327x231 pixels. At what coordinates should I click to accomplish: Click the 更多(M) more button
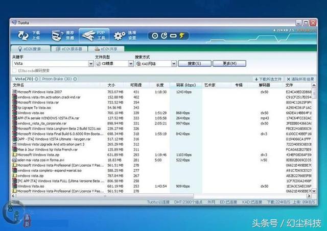click(229, 63)
